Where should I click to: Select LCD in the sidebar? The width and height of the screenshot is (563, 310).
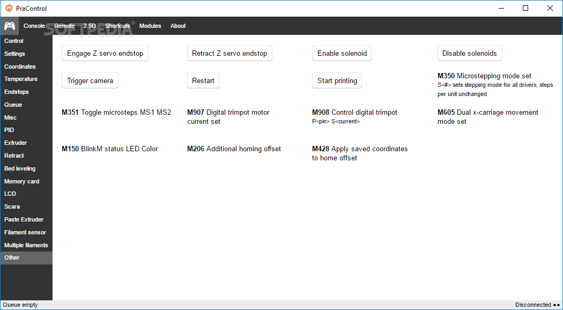click(x=27, y=194)
